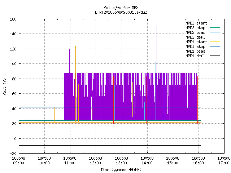Click the 16:00 x-axis tick label
The width and height of the screenshot is (231, 173).
(198, 163)
